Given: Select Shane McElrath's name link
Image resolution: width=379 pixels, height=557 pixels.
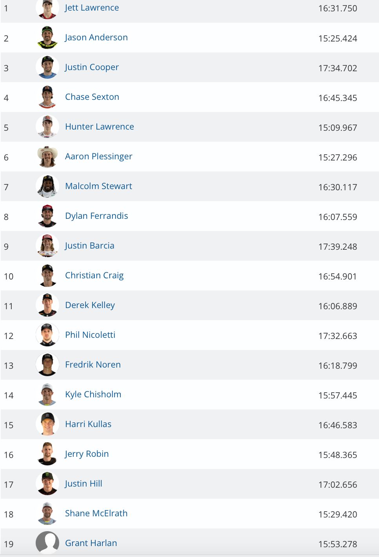Looking at the screenshot, I should click(x=96, y=514).
